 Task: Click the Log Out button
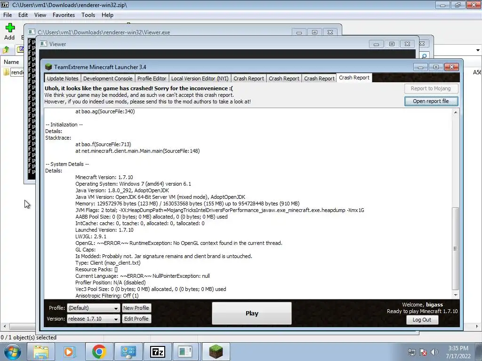tap(422, 320)
